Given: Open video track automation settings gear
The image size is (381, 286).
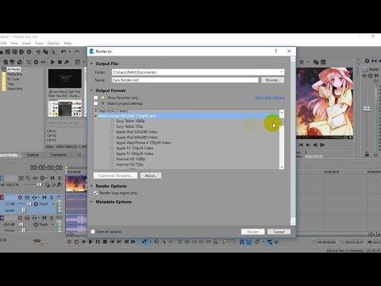Looking at the screenshot, I should (x=42, y=178).
